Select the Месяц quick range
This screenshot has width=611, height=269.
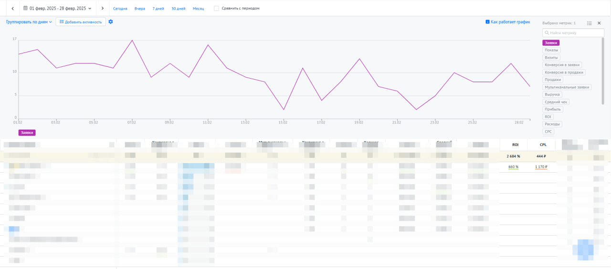[x=198, y=9]
